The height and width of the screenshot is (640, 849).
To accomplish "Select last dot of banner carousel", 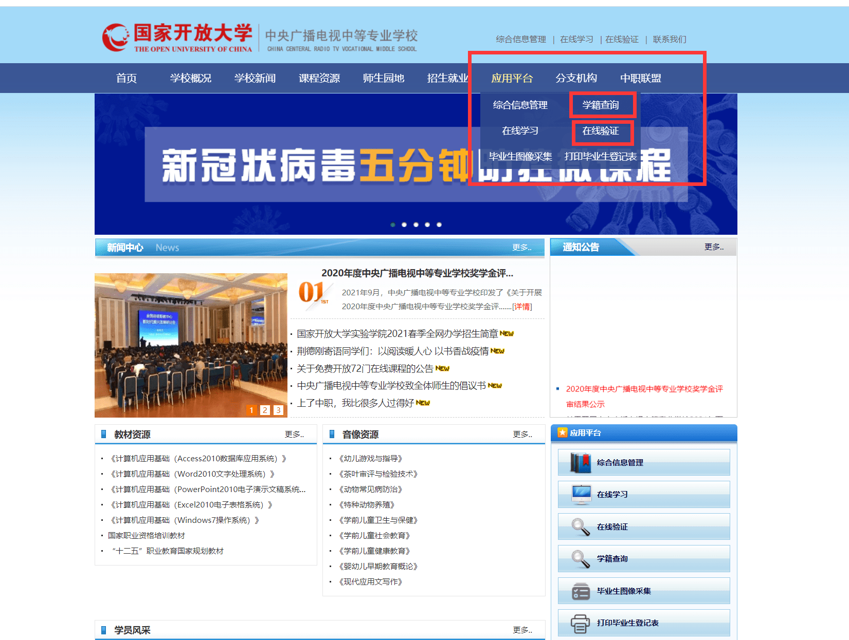I will [x=439, y=224].
